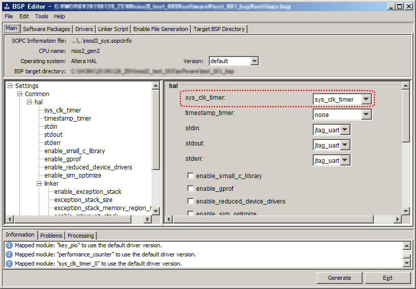Select enable_reduced_device_drivers in the tree
The width and height of the screenshot is (416, 289).
(x=88, y=167)
